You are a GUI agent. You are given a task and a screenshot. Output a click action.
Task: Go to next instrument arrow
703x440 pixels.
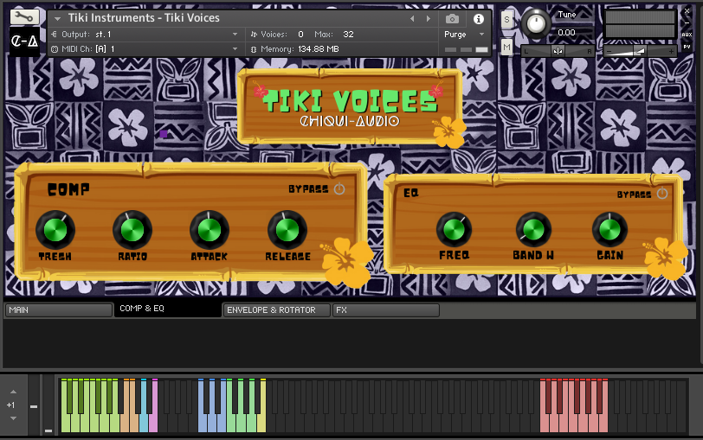tap(428, 18)
